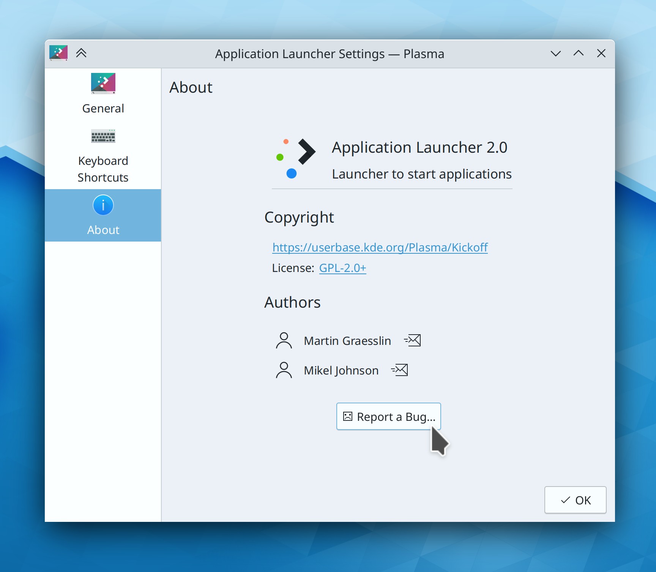
Task: Email Mikel Johnson via envelope icon
Action: click(400, 370)
